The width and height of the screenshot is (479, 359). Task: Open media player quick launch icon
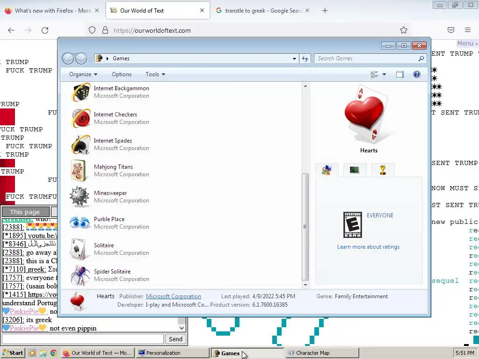tap(32, 353)
